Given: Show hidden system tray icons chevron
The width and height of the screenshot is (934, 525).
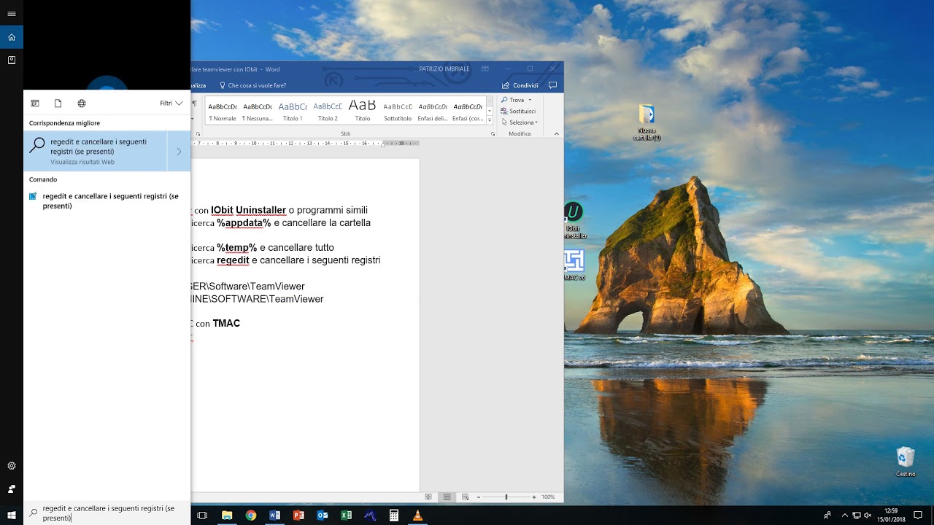Looking at the screenshot, I should (x=844, y=515).
